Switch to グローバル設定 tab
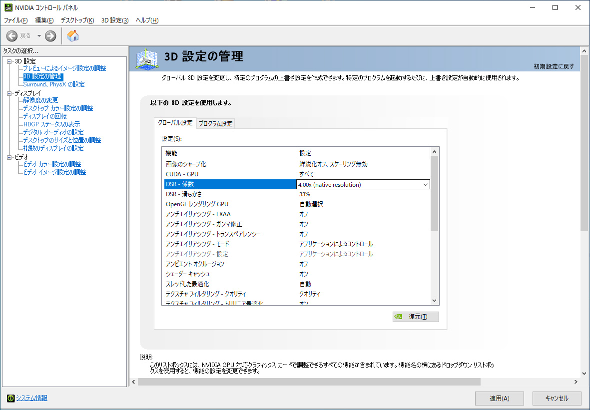This screenshot has height=410, width=590. coord(175,123)
